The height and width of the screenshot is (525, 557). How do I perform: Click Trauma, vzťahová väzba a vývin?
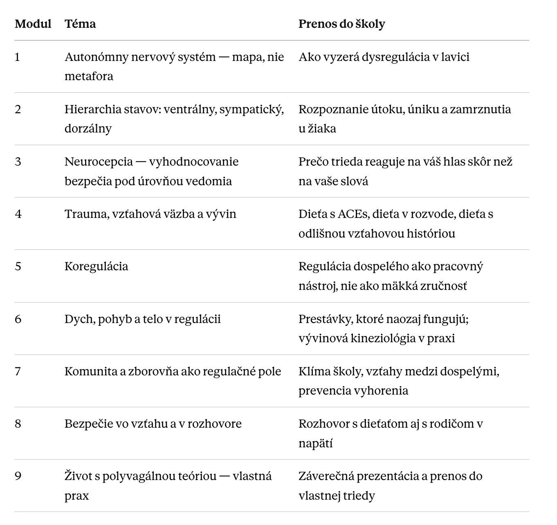150,214
